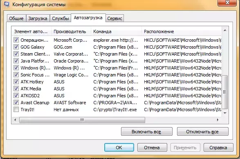Click the Отмена button
This screenshot has width=240, height=159.
point(152,148)
